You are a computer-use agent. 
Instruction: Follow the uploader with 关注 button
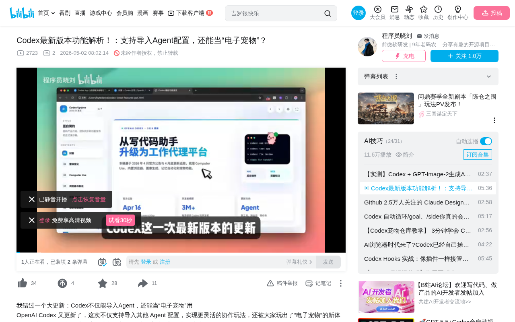click(x=464, y=56)
